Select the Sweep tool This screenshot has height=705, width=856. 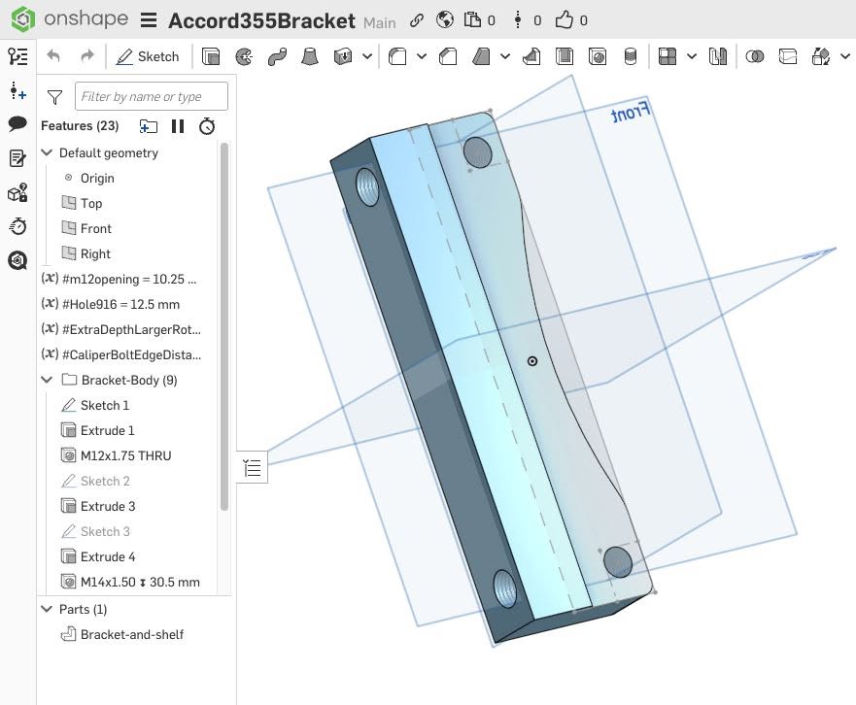277,56
